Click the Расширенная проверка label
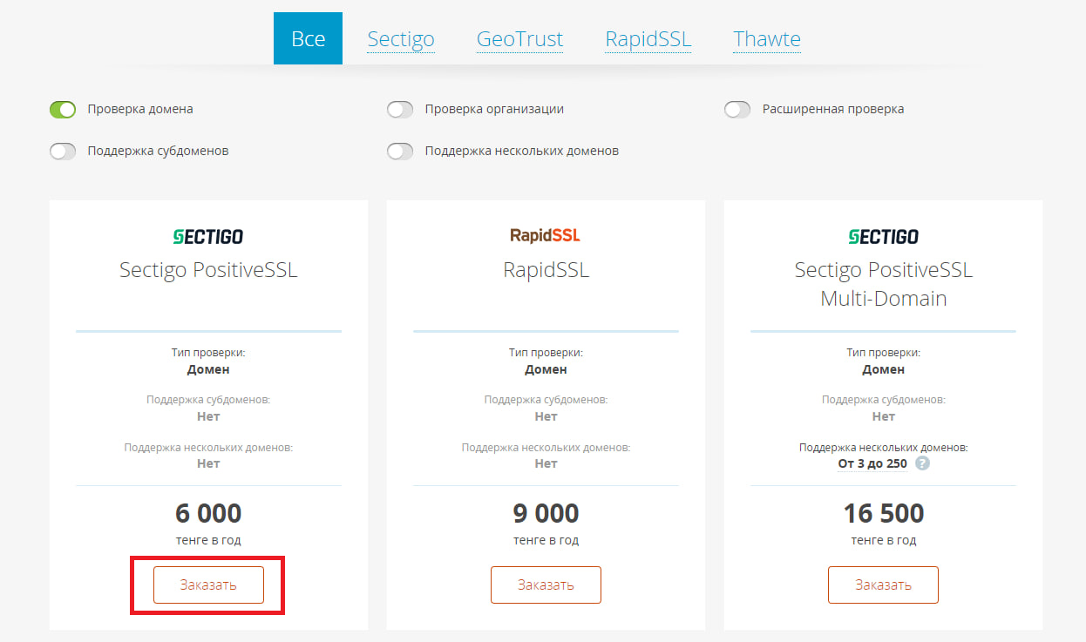 833,110
